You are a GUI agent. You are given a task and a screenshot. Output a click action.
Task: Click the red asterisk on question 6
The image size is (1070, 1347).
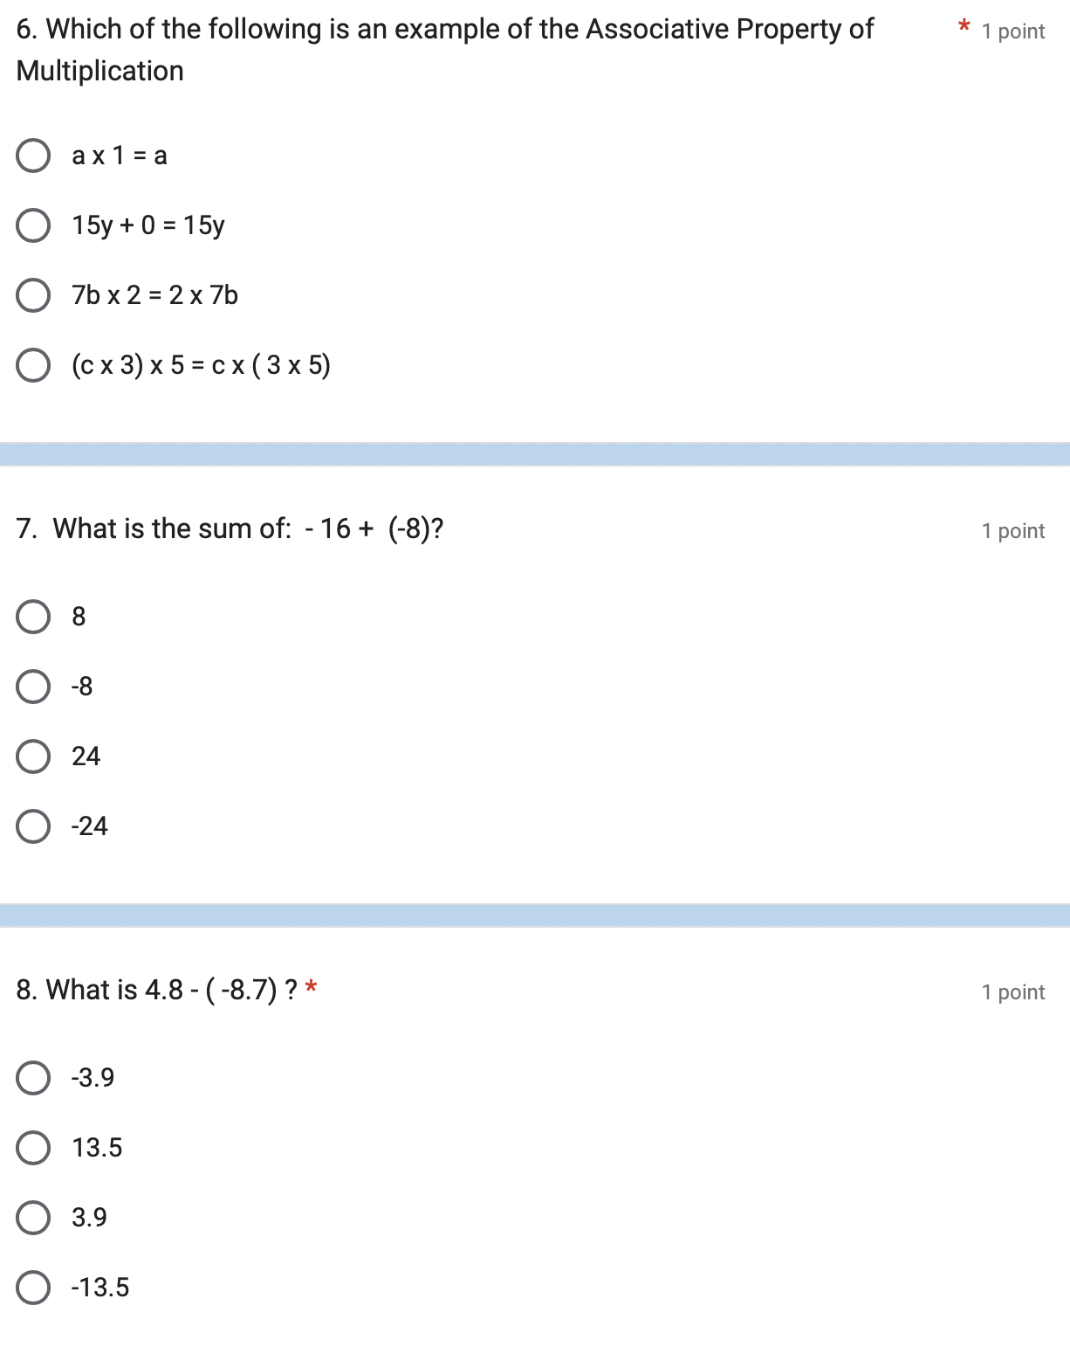[x=964, y=26]
